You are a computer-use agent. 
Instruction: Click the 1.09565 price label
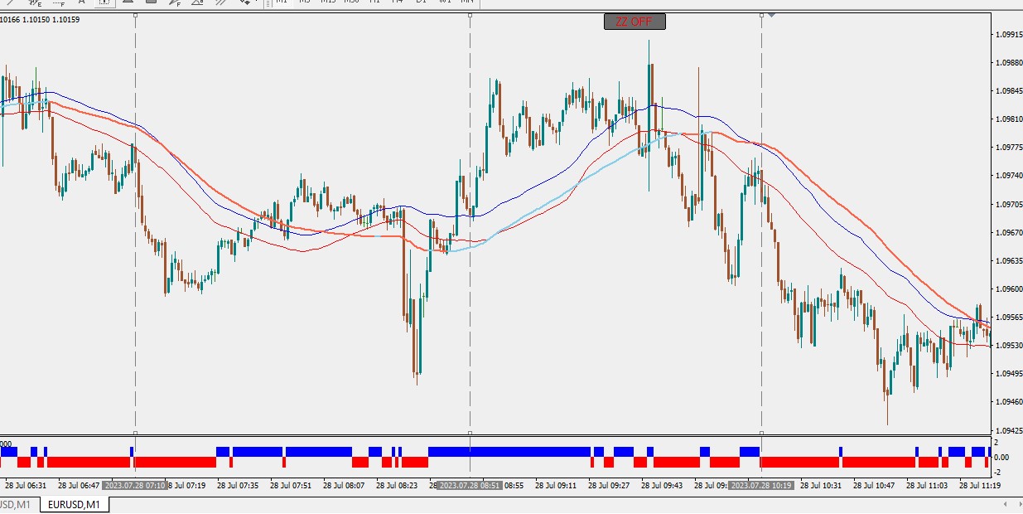click(x=1007, y=318)
